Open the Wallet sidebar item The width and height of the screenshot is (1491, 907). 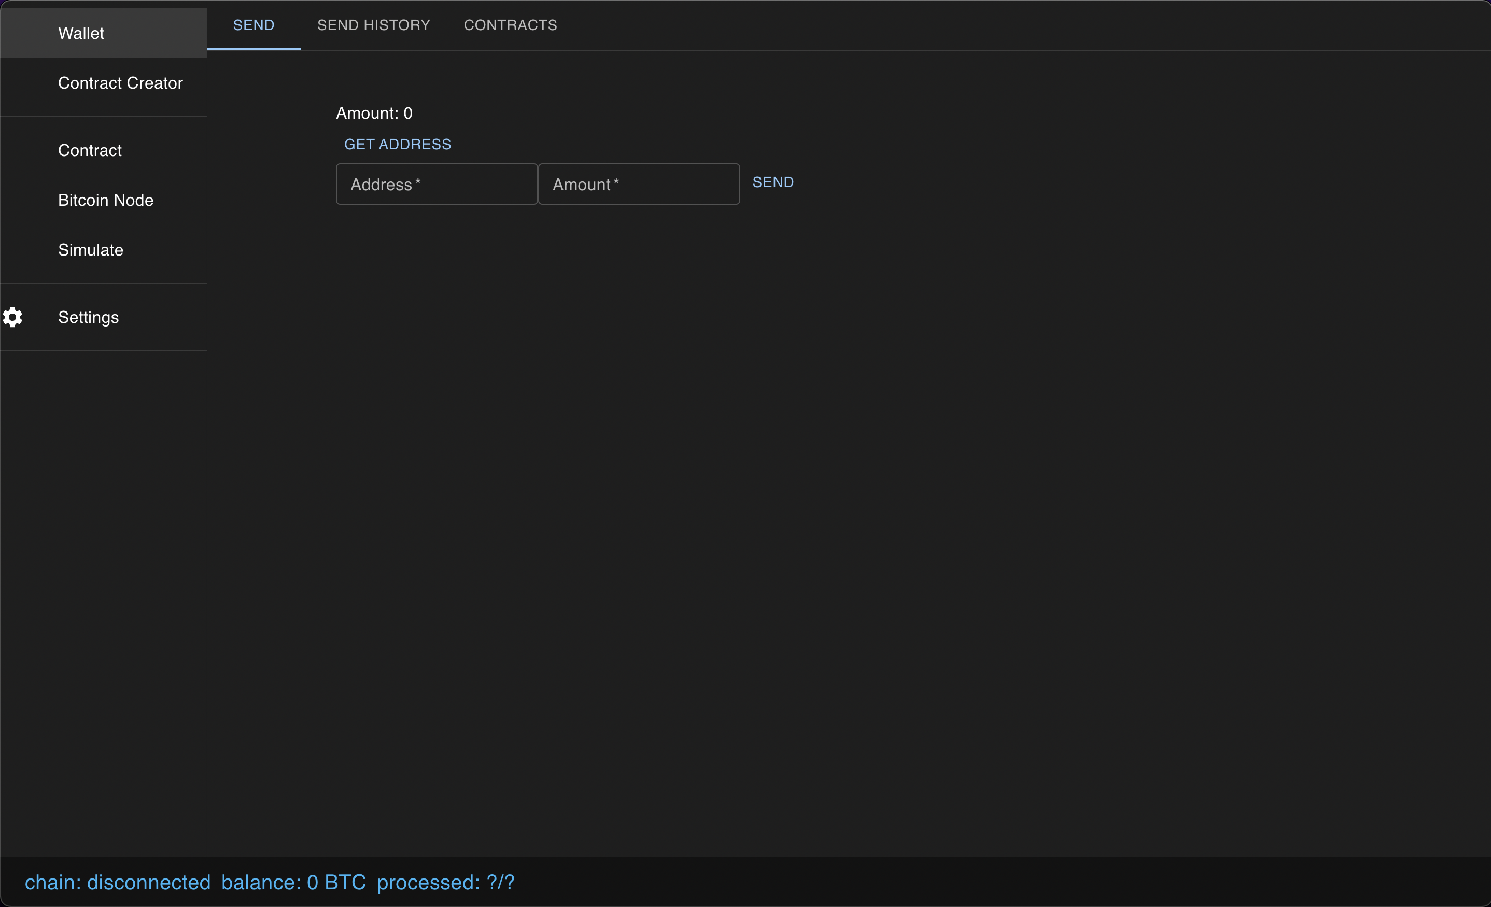pos(104,33)
